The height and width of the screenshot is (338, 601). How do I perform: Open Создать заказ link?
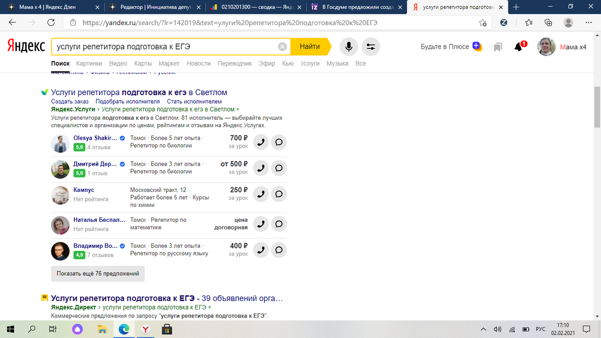point(70,101)
